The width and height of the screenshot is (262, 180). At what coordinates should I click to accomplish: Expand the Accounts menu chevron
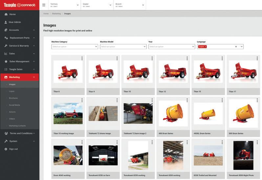(x=34, y=30)
